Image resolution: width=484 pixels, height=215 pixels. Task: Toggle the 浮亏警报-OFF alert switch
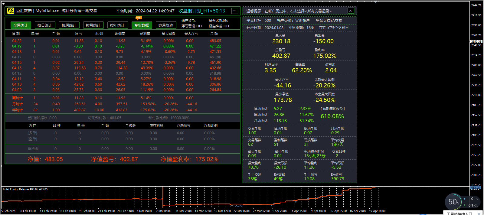click(x=192, y=26)
